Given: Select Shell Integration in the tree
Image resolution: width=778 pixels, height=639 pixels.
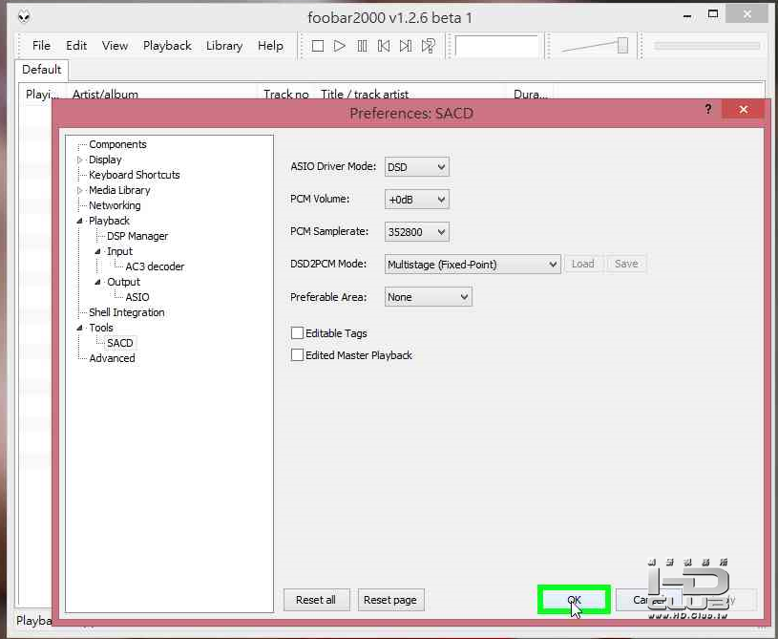Looking at the screenshot, I should (127, 312).
